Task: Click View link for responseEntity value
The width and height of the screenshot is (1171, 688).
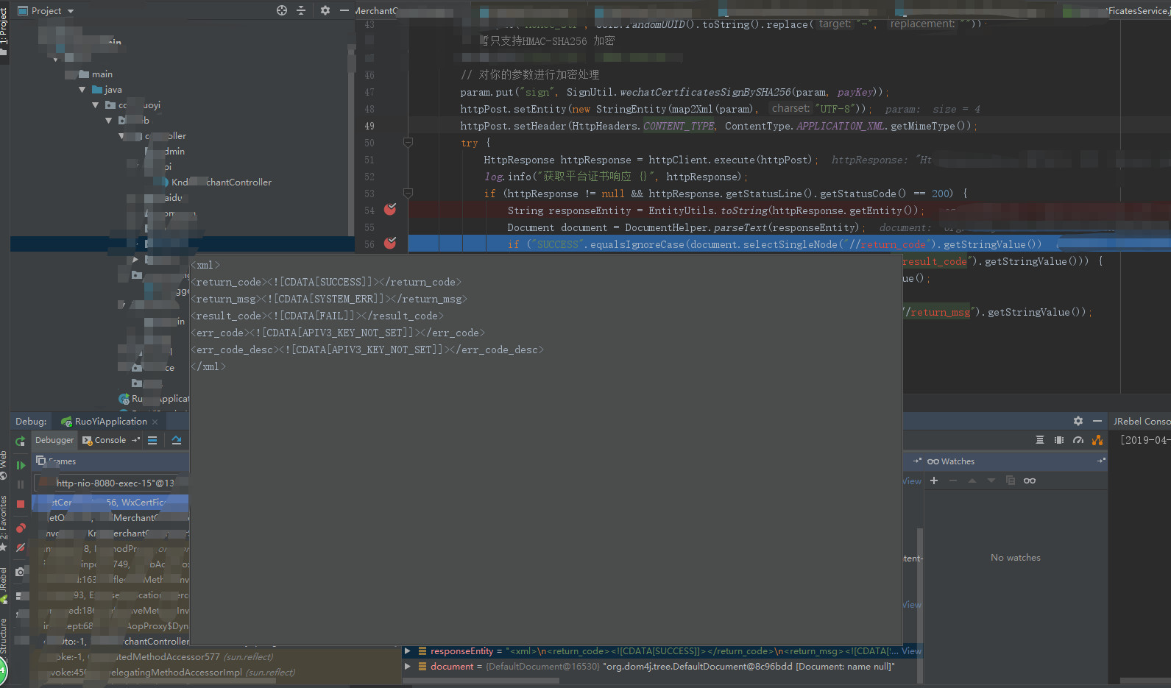Action: coord(911,651)
